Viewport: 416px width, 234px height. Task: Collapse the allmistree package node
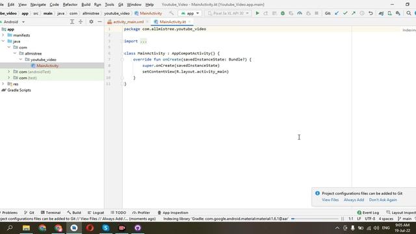click(x=15, y=53)
